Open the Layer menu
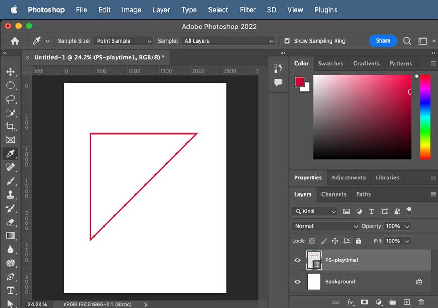 161,10
